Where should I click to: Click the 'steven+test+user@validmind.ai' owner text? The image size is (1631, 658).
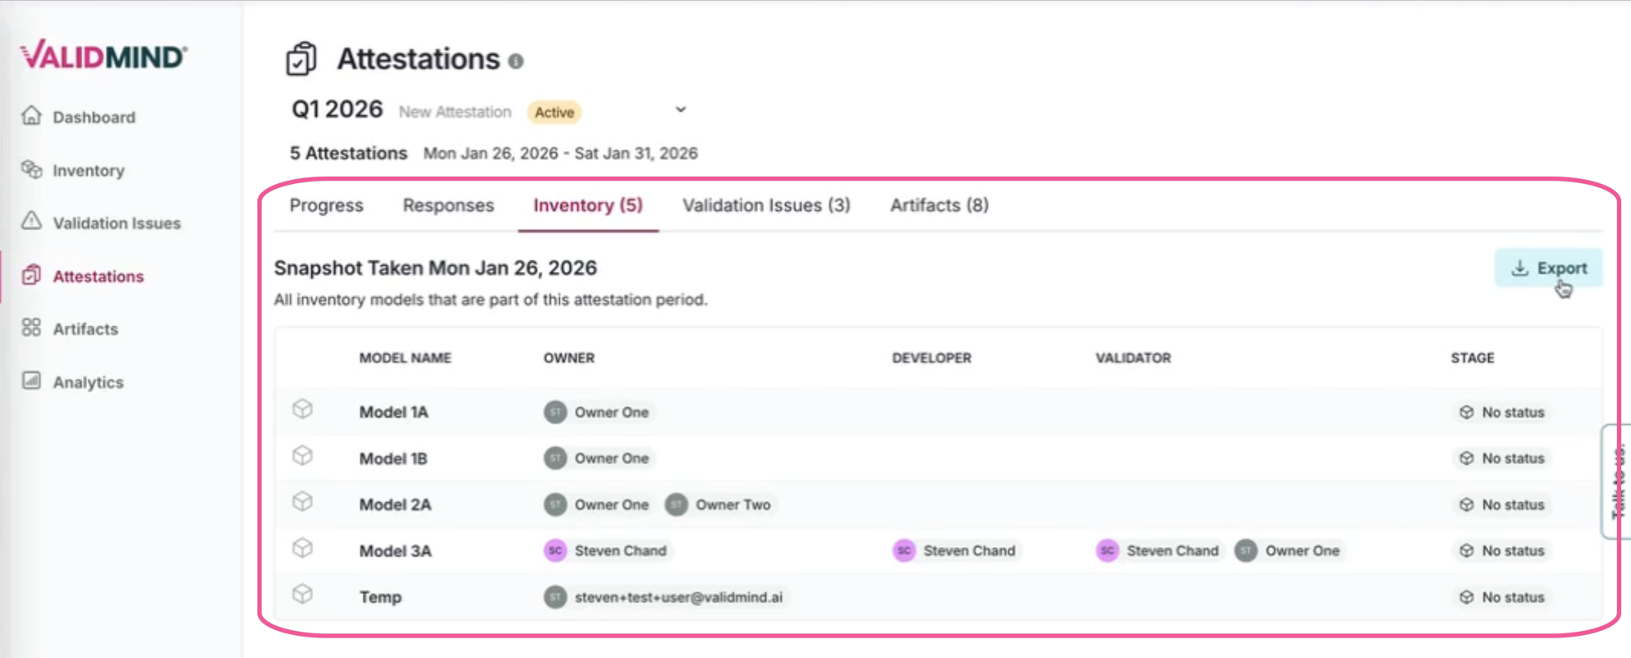[678, 597]
